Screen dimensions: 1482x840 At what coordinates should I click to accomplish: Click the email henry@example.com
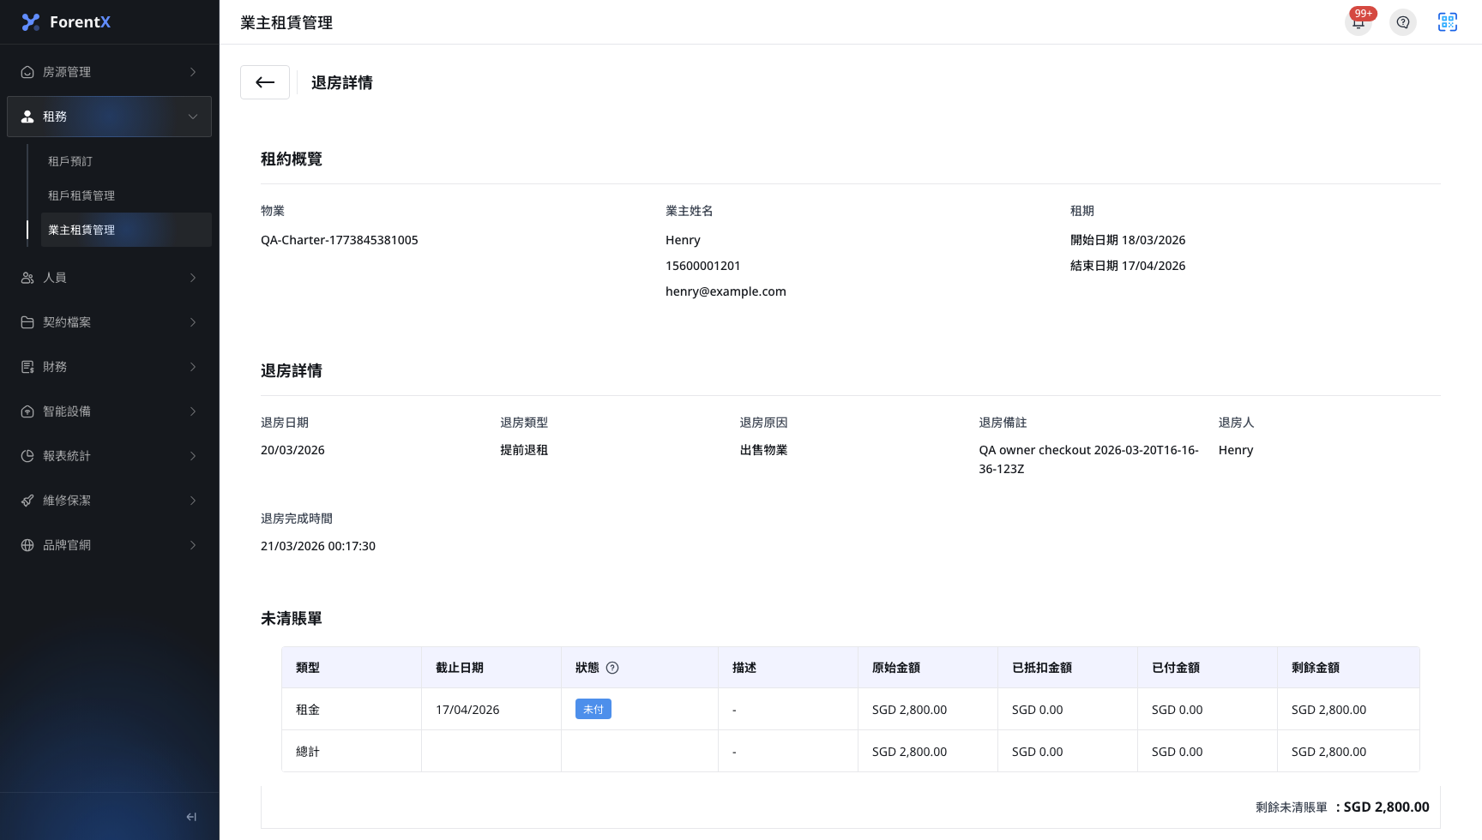click(x=726, y=291)
